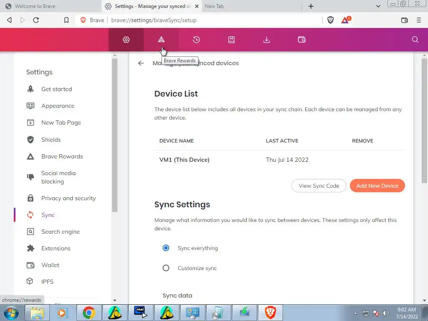This screenshot has width=428, height=321.
Task: Open the wallet icon beside the main menu
Action: (x=405, y=20)
